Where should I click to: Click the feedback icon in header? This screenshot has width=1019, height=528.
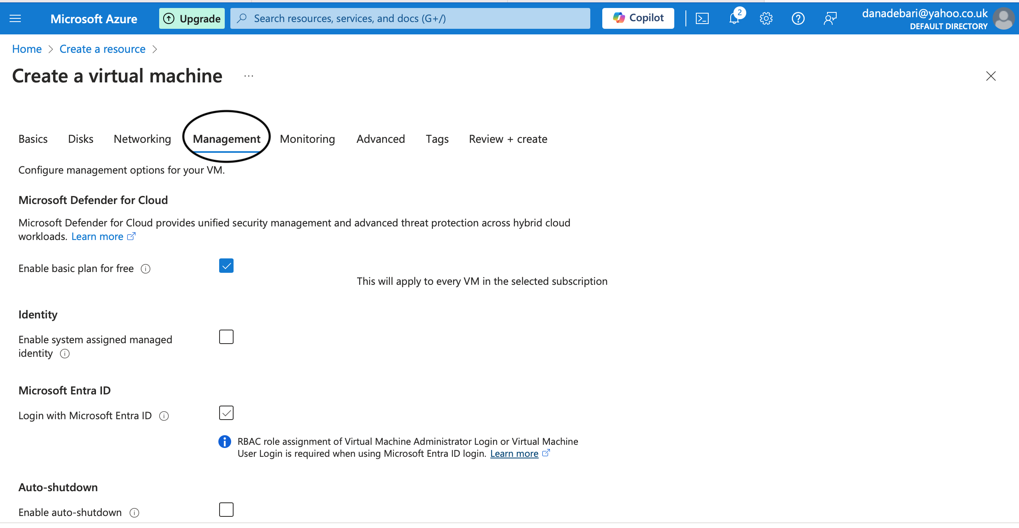[x=830, y=18]
